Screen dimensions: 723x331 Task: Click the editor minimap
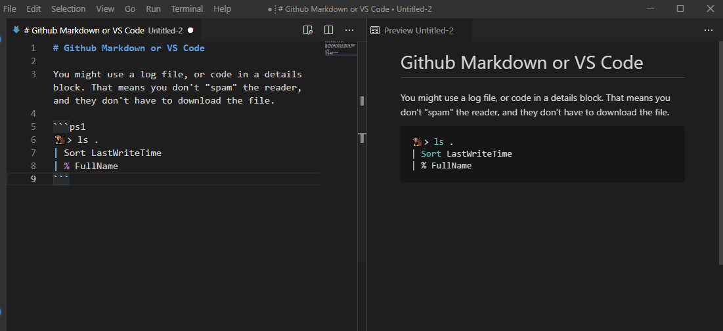[x=340, y=48]
